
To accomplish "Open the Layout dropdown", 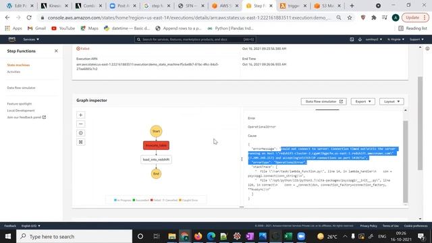I will click(391, 101).
